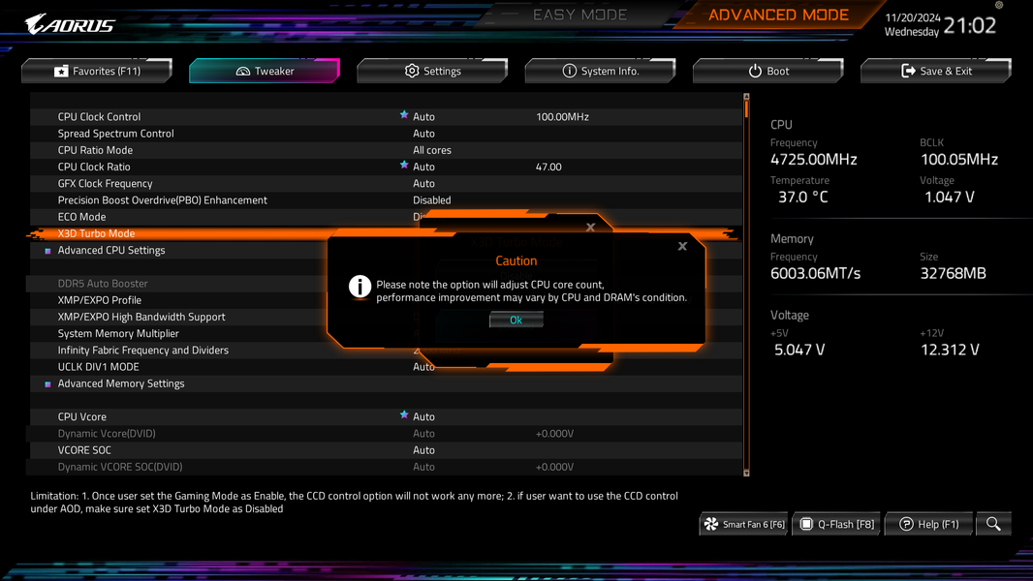Image resolution: width=1033 pixels, height=581 pixels.
Task: Select Advanced Mode header
Action: pyautogui.click(x=778, y=15)
